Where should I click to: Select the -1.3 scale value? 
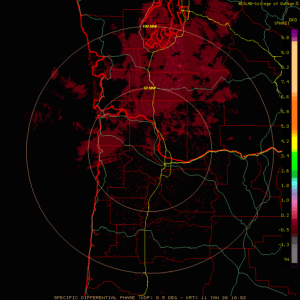pos(284,245)
